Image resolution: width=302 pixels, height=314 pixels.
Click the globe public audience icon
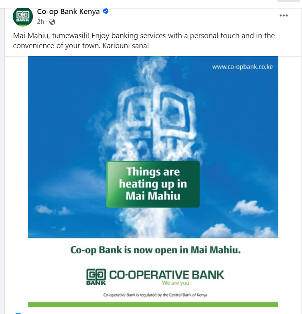click(52, 22)
